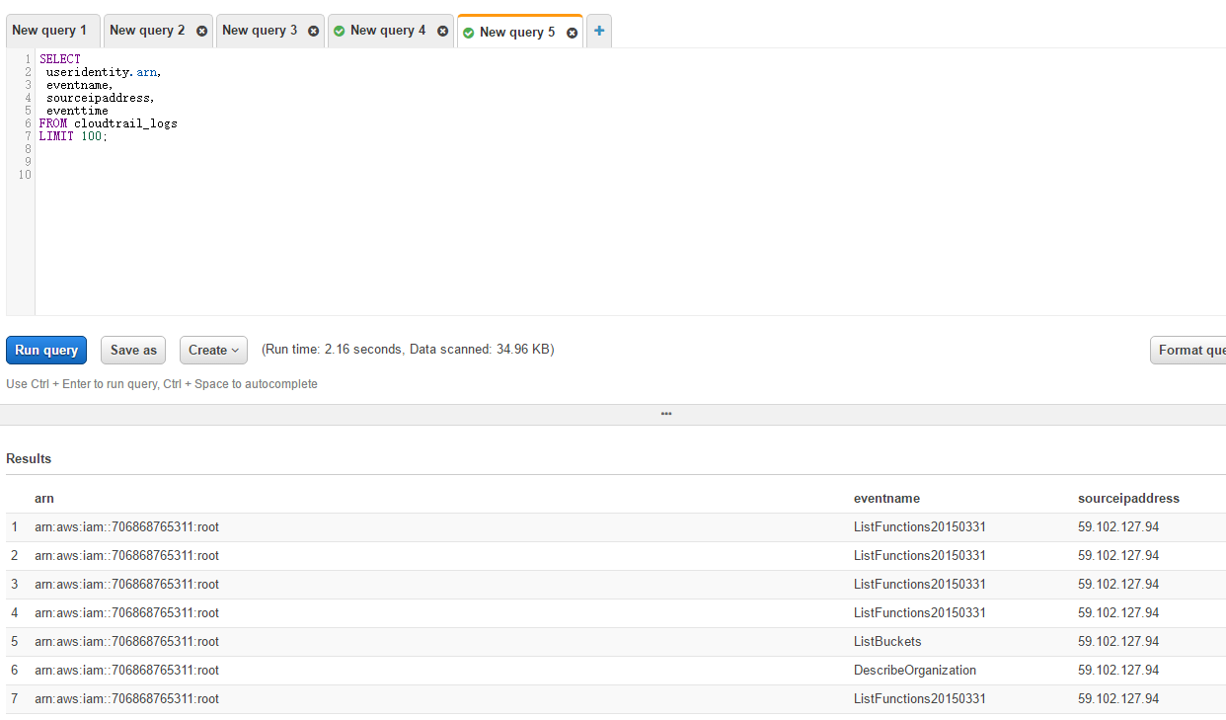Select the New query 4 tab
This screenshot has width=1226, height=720.
[x=388, y=31]
